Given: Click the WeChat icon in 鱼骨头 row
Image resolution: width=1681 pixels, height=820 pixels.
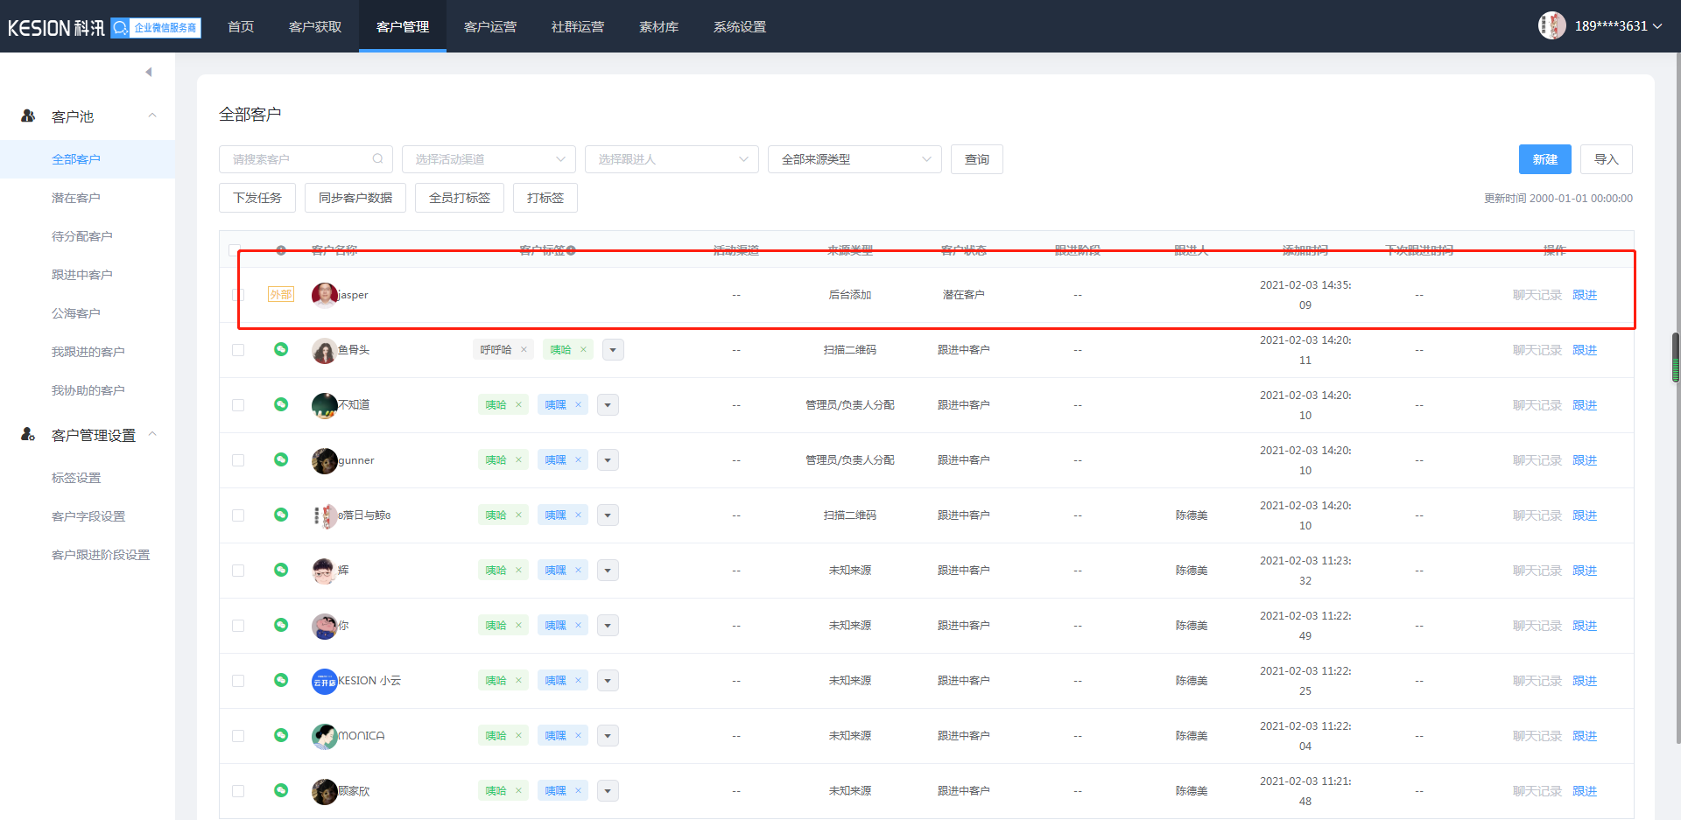Looking at the screenshot, I should click(x=281, y=349).
